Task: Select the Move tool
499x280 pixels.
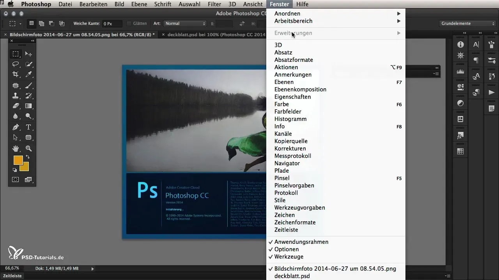Action: tap(28, 54)
